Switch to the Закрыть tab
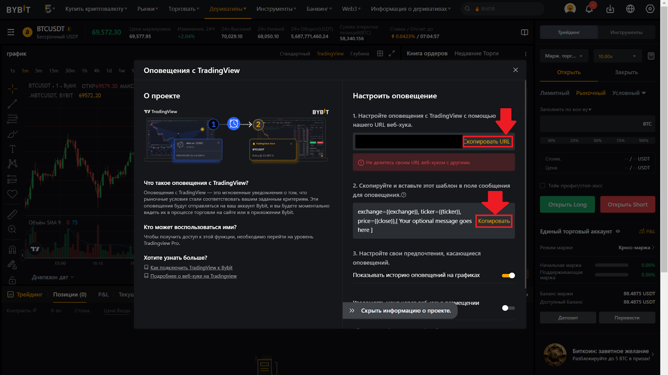 pos(626,72)
